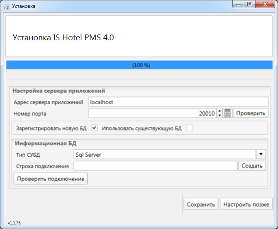Enable 'Ипользовать существующую БД' checkbox
The image size is (278, 229).
click(189, 128)
